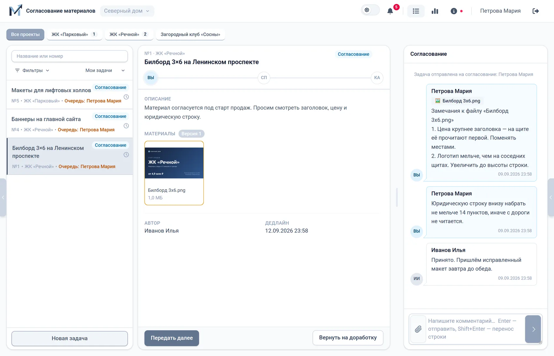The width and height of the screenshot is (554, 356).
Task: Click the Новая задача button
Action: pos(69,338)
